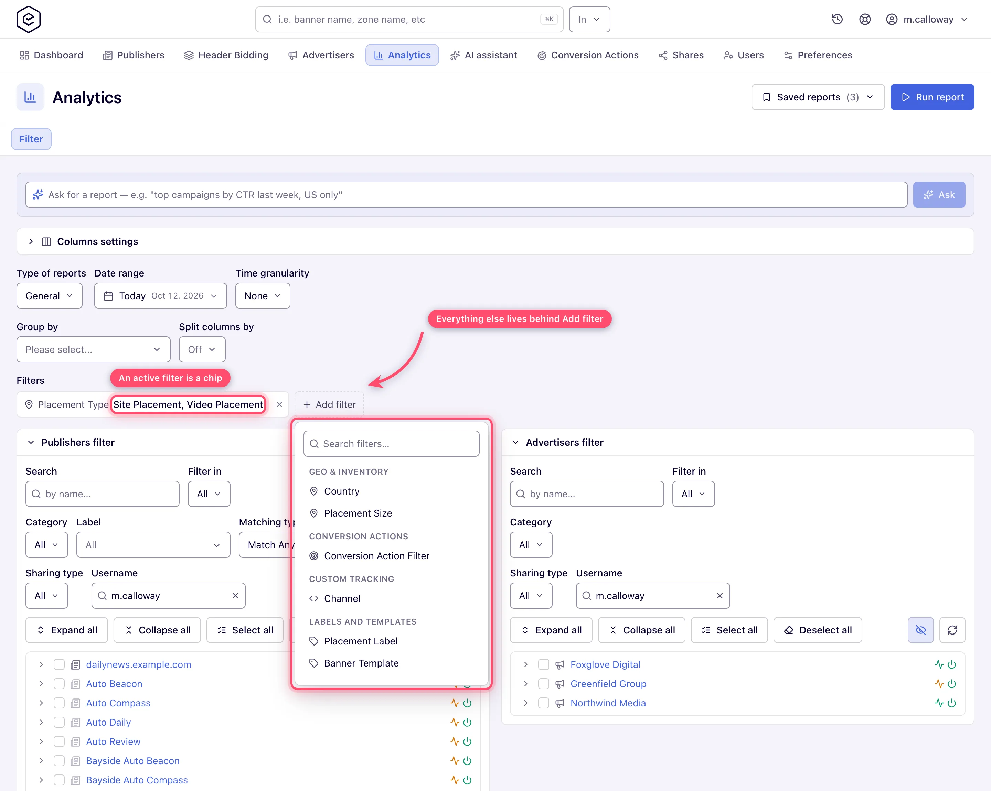Image resolution: width=991 pixels, height=791 pixels.
Task: Open the Header Bidding nav tab
Action: tap(226, 55)
